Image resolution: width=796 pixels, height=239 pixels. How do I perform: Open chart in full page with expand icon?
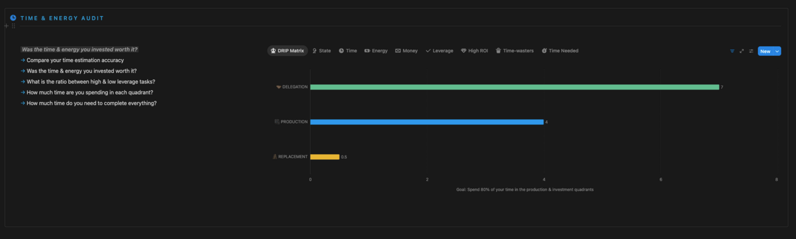pos(742,51)
